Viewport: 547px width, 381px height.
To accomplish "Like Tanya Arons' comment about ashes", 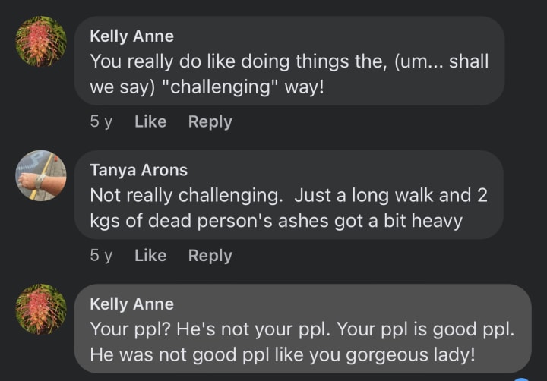I will coord(150,256).
